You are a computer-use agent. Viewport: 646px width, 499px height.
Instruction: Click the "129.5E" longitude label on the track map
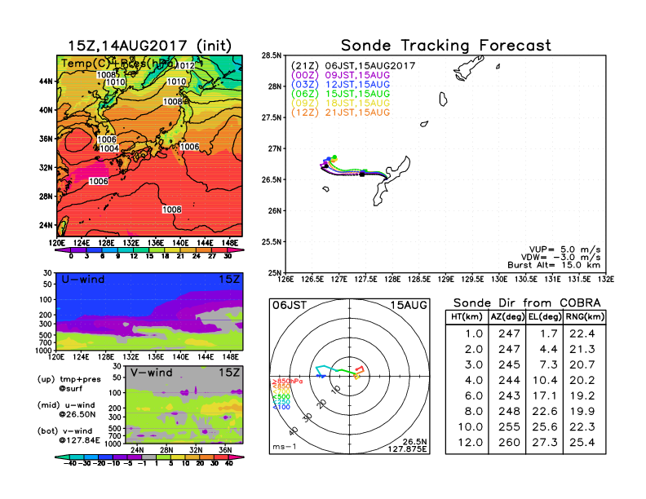tap(472, 279)
